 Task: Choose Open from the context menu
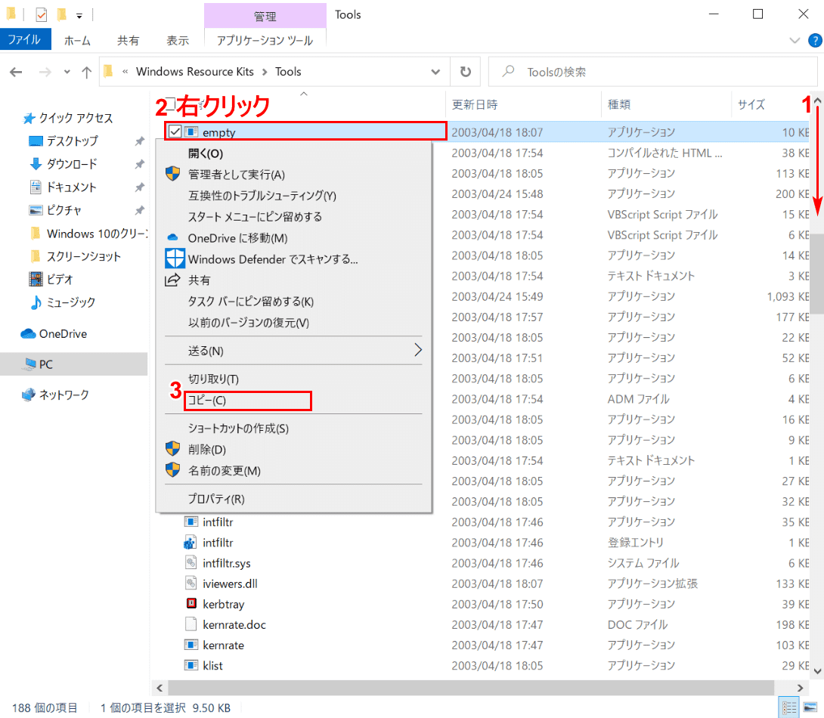pos(294,153)
